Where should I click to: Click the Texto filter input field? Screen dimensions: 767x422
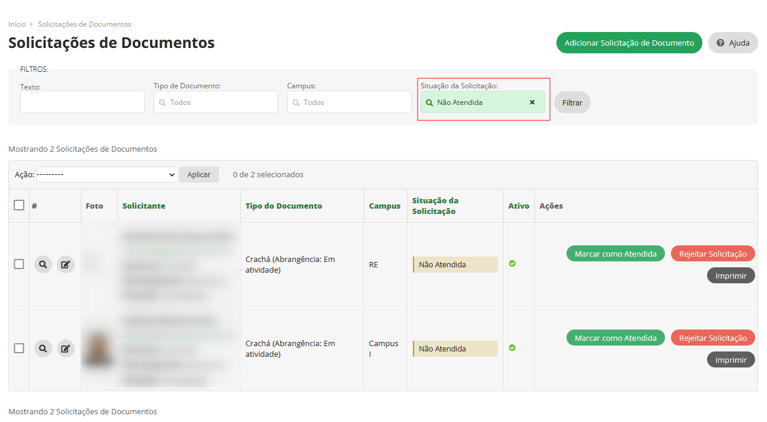[x=82, y=102]
